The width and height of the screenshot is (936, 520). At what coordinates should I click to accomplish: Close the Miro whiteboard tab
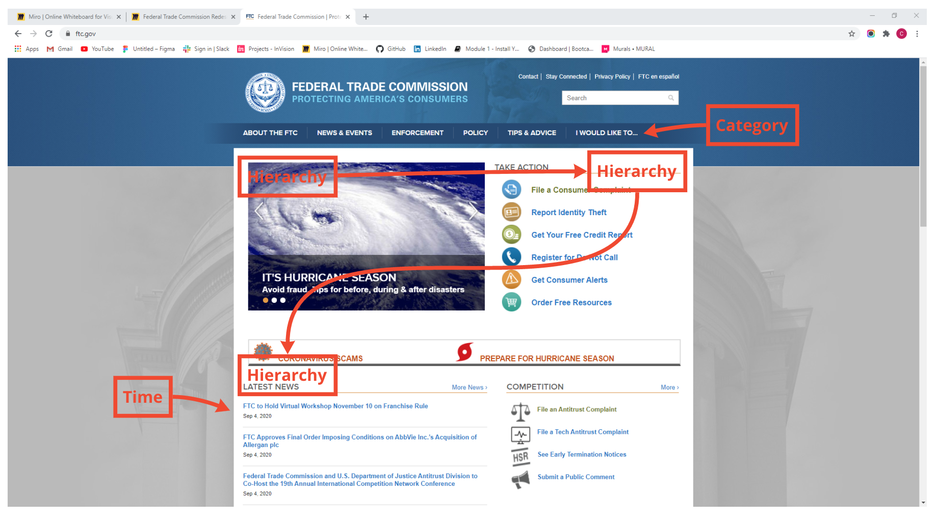[x=119, y=17]
